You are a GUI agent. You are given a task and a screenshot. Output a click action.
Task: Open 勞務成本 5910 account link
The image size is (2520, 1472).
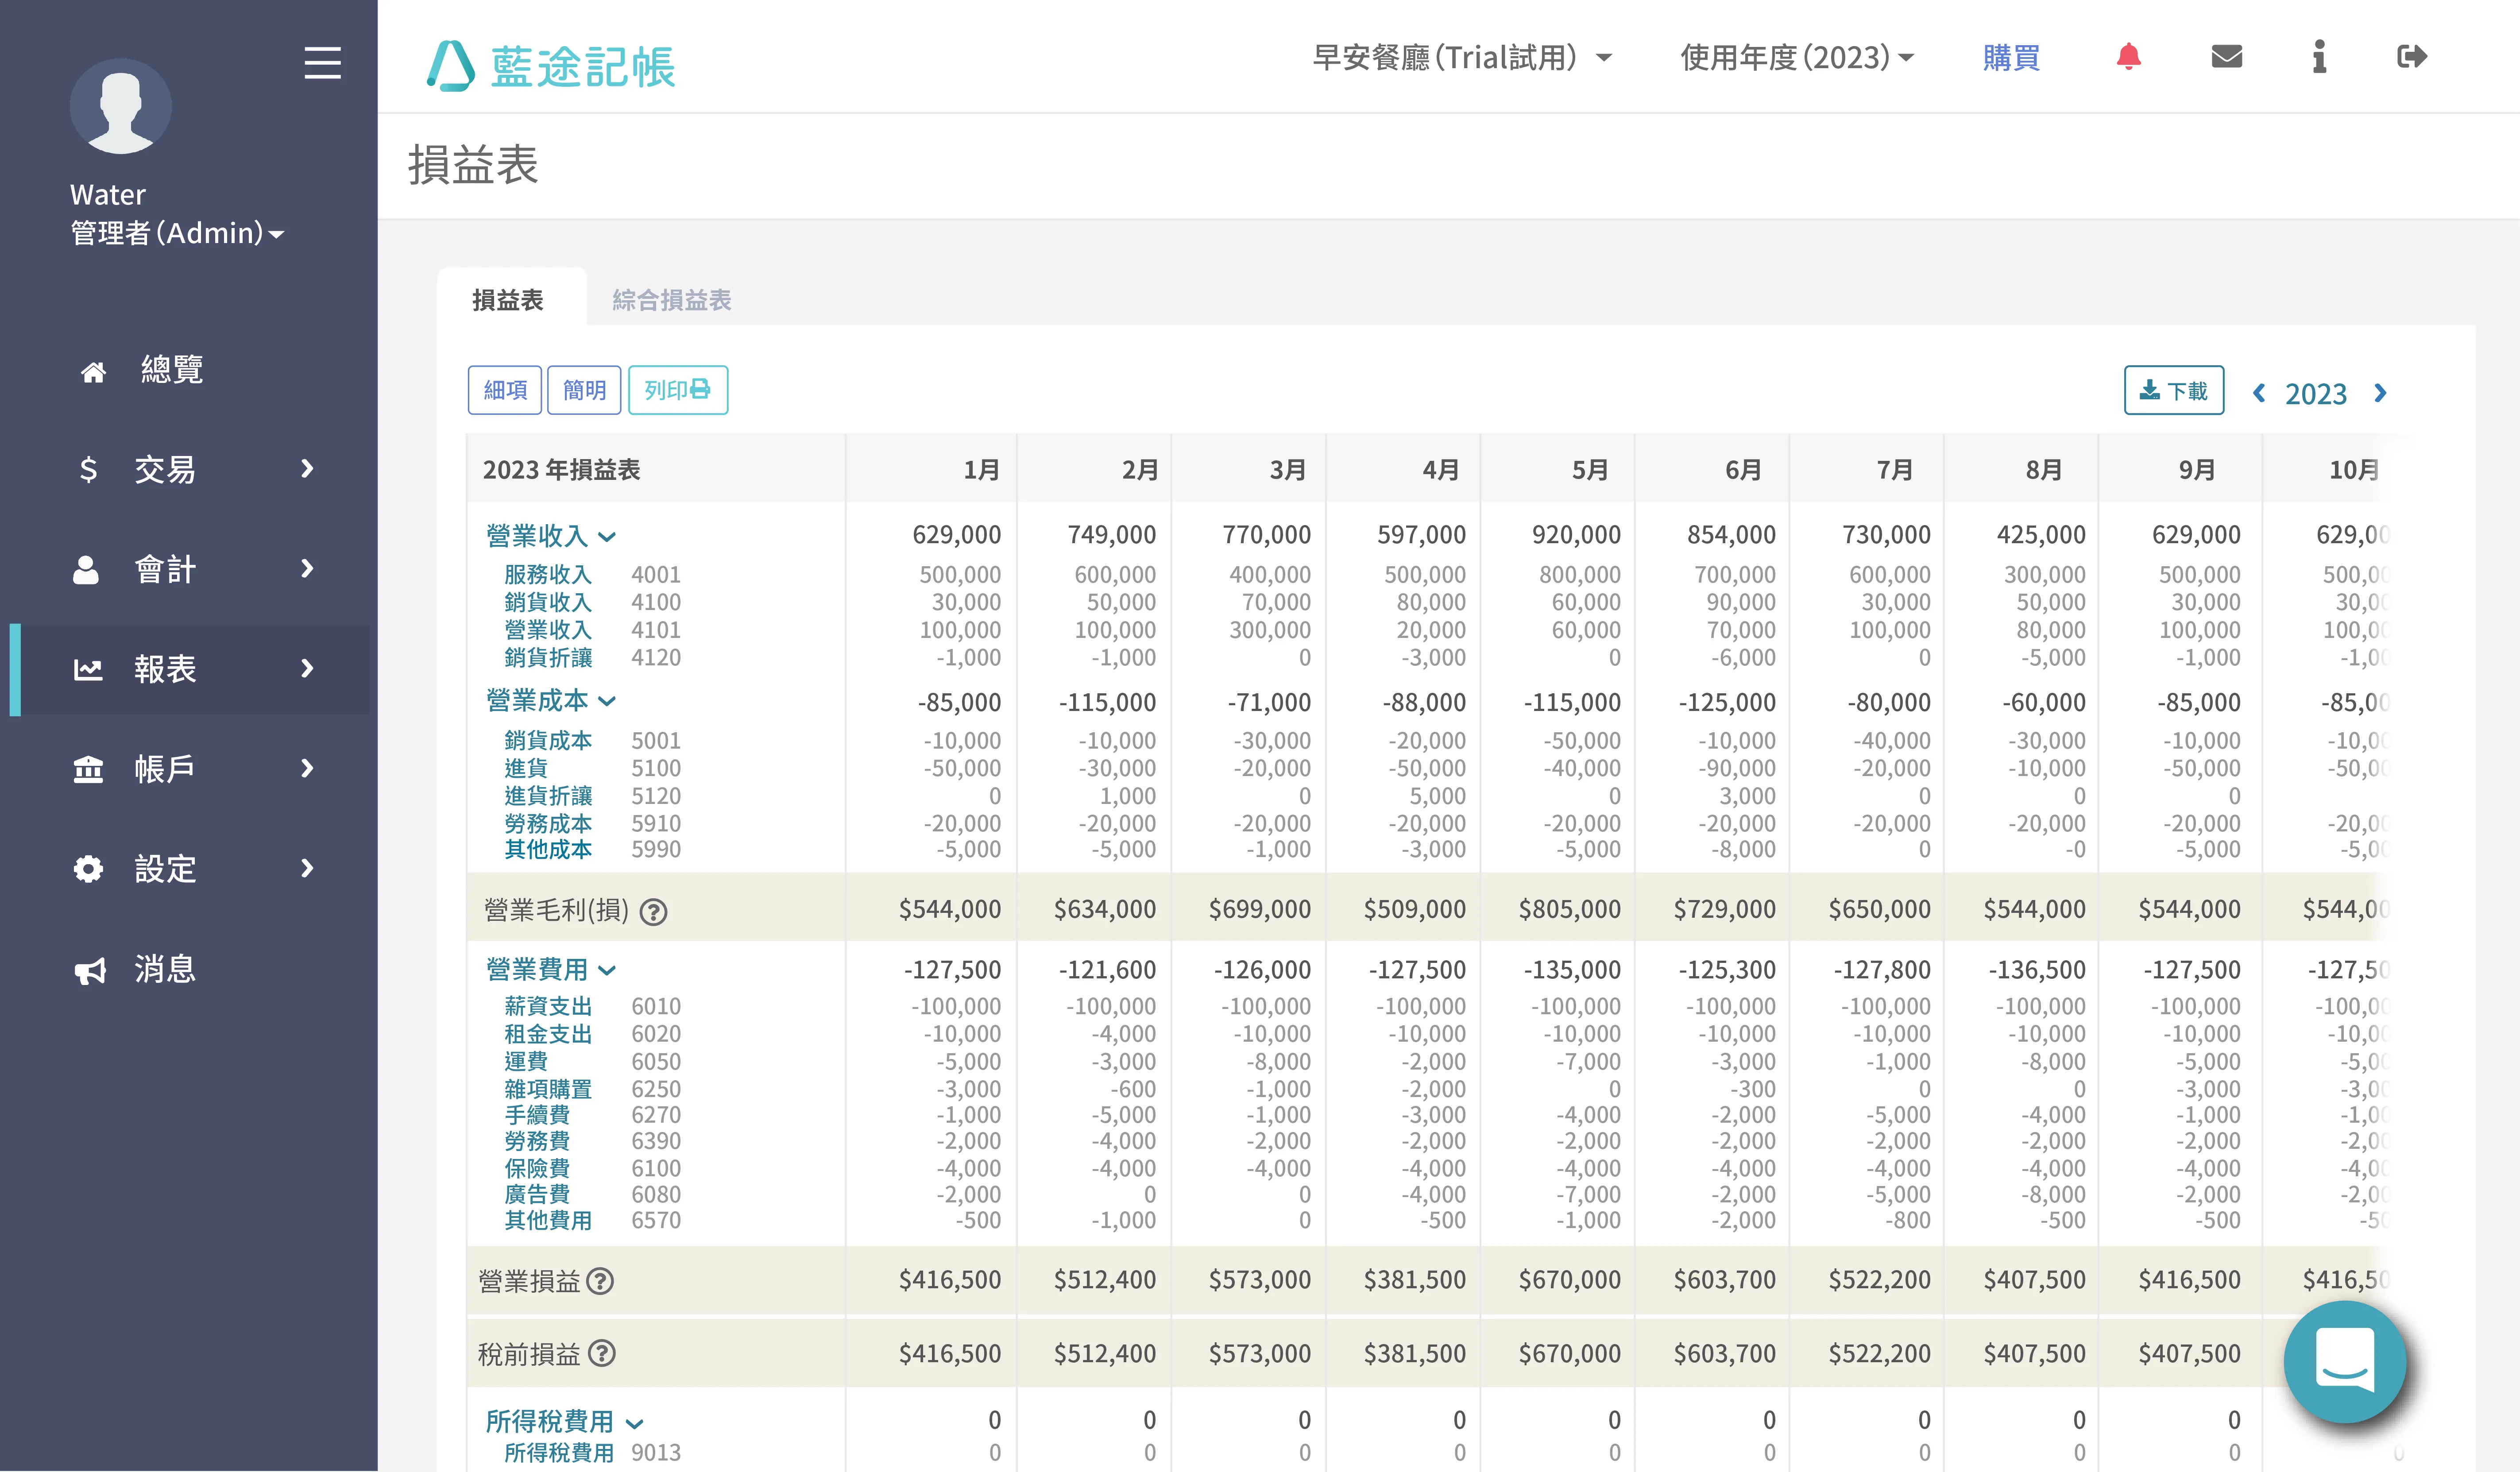tap(548, 824)
